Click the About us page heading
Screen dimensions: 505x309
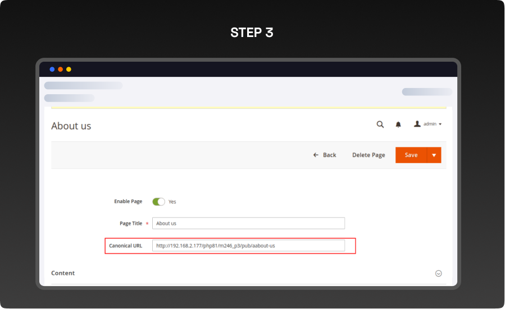71,126
